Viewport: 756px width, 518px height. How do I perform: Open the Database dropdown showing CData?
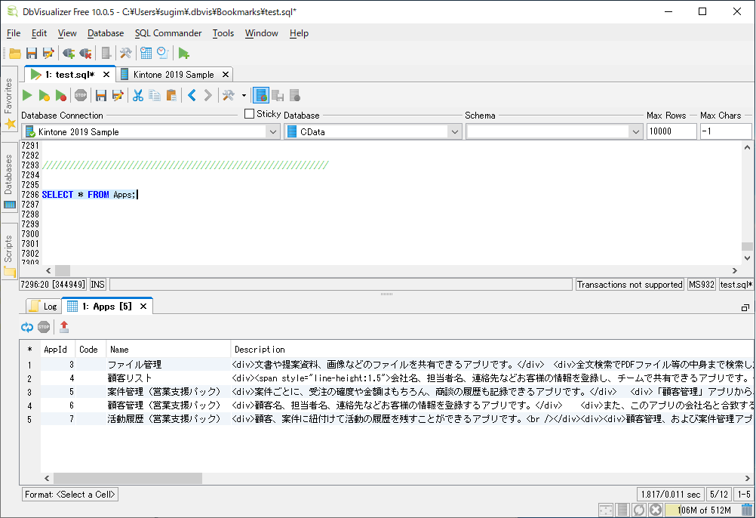tap(373, 131)
